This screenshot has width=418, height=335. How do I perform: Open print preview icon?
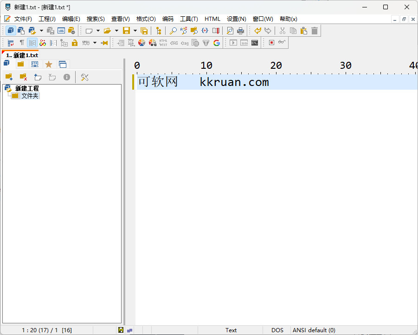230,31
